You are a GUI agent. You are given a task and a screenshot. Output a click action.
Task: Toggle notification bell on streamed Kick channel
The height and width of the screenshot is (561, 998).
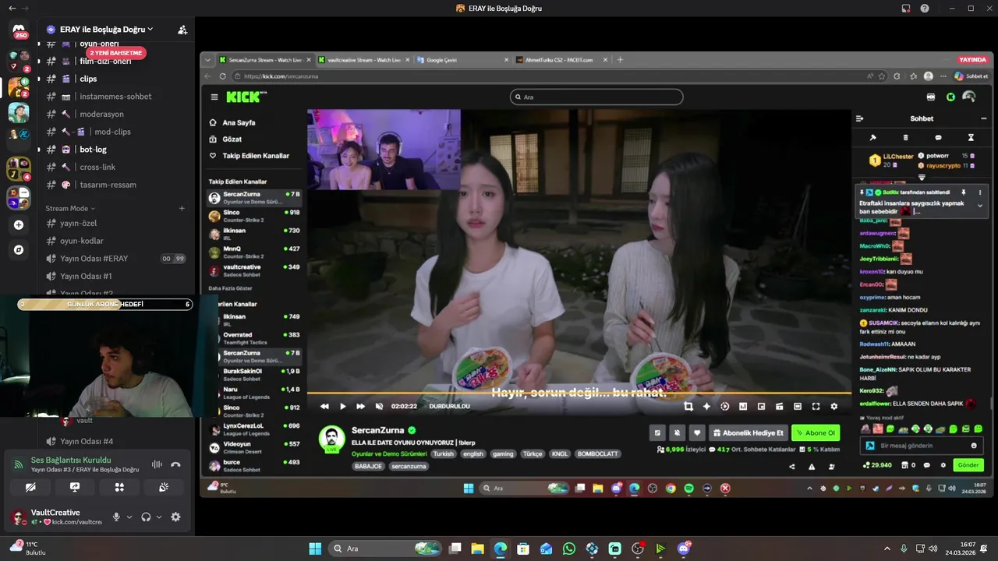677,432
